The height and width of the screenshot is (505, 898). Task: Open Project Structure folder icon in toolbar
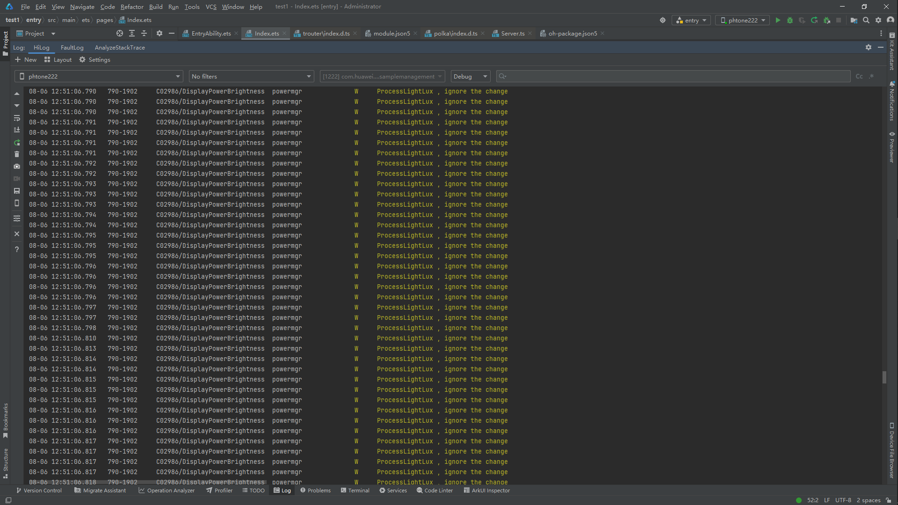point(854,20)
